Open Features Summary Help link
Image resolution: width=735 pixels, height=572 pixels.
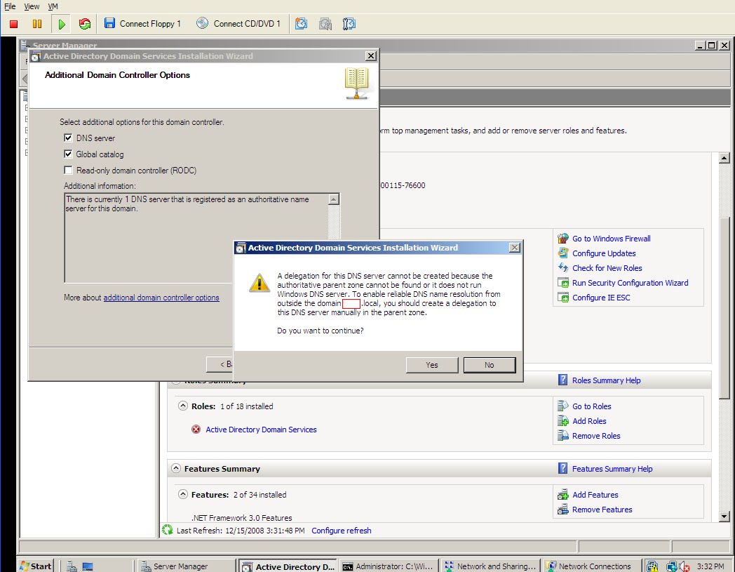pyautogui.click(x=612, y=469)
